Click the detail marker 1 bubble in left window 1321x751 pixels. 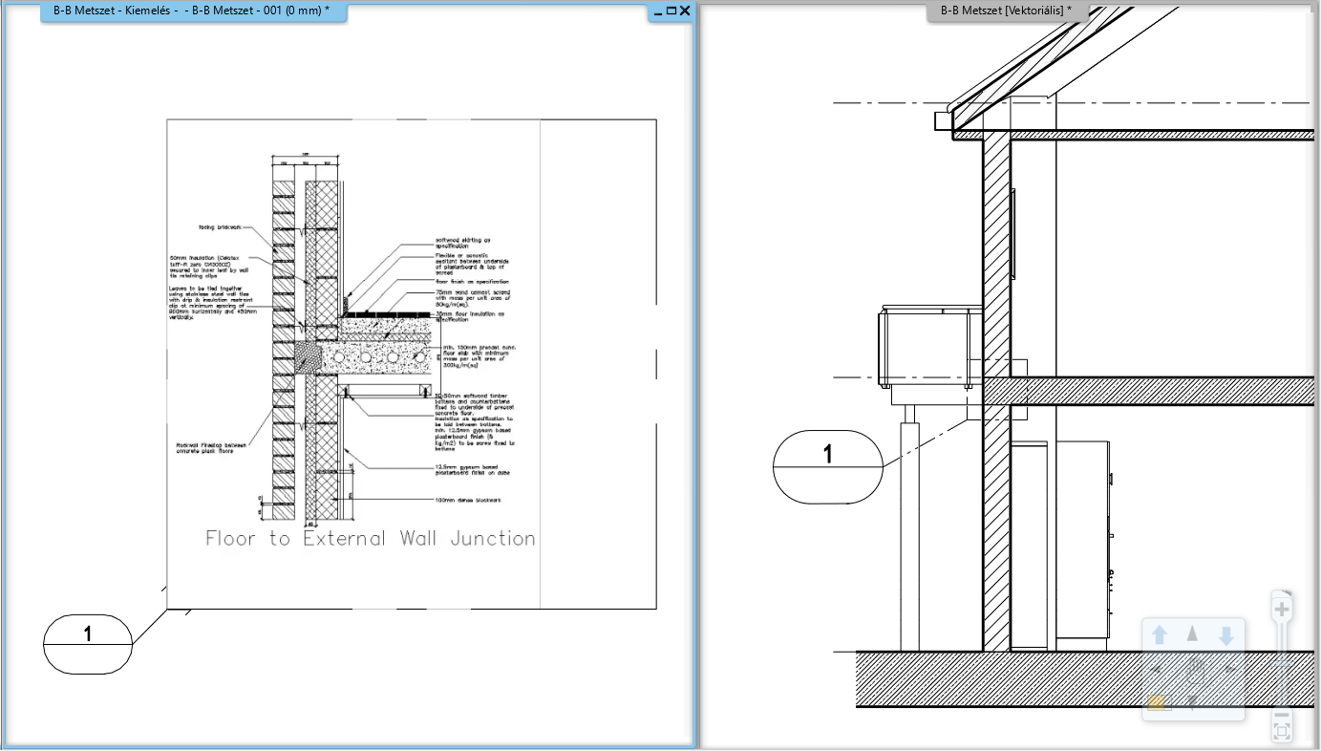pyautogui.click(x=88, y=644)
